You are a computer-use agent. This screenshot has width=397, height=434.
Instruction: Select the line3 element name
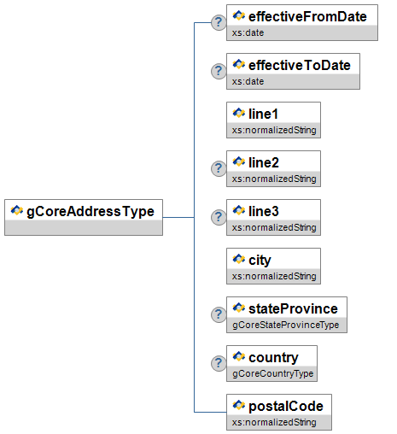(264, 211)
